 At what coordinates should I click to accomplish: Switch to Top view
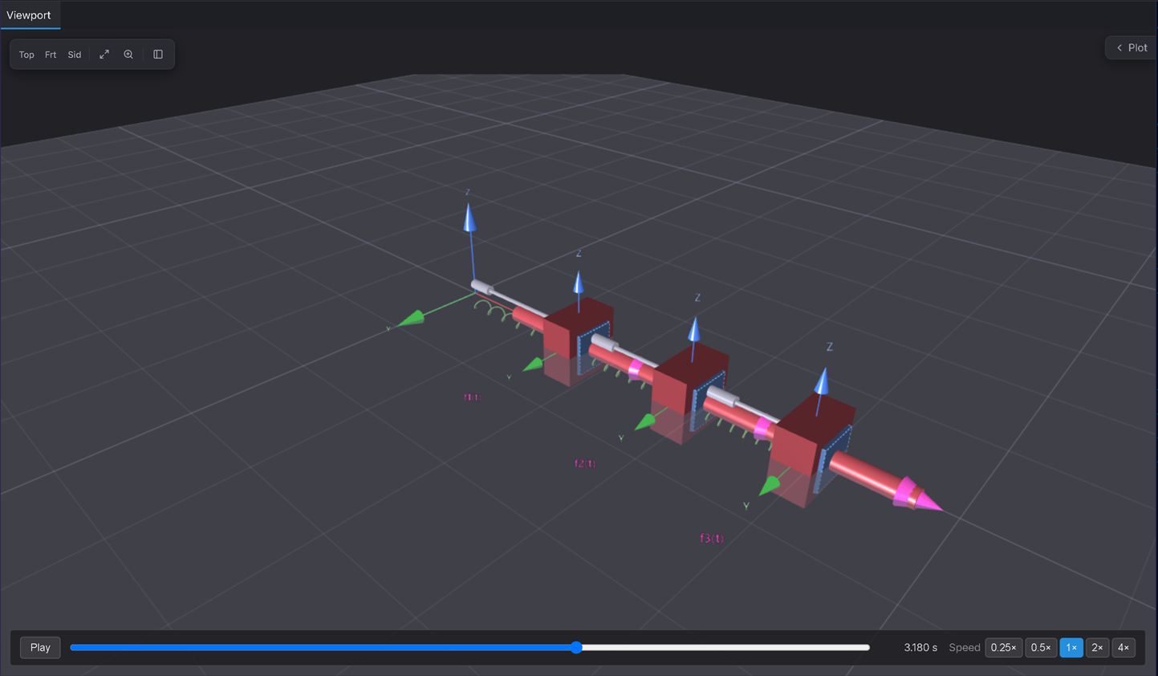pyautogui.click(x=26, y=55)
